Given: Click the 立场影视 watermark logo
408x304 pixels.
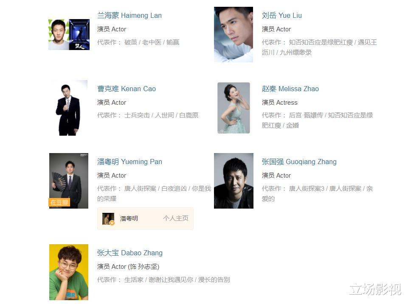Looking at the screenshot, I should (x=375, y=289).
